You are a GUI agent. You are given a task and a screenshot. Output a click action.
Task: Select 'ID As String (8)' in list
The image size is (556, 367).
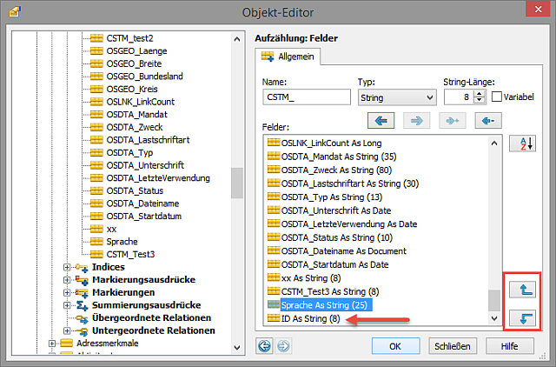310,318
